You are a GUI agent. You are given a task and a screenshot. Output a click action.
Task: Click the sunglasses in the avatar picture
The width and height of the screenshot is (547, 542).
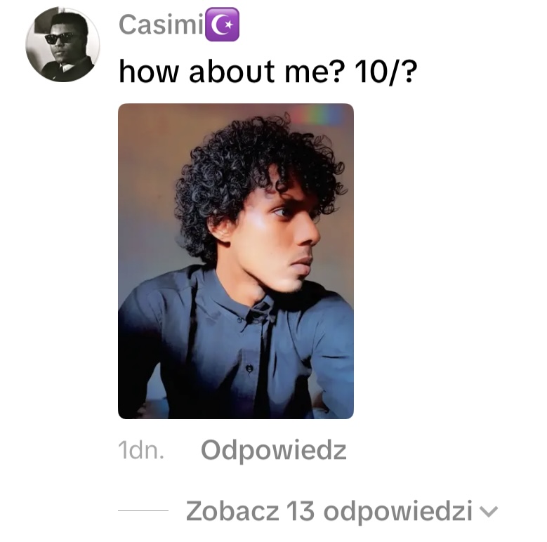pyautogui.click(x=60, y=38)
